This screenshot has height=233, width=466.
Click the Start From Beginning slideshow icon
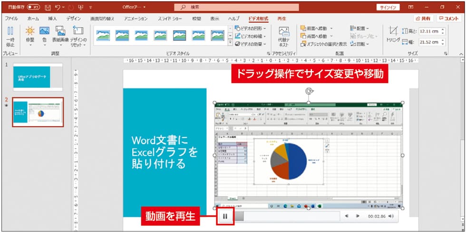click(80, 7)
